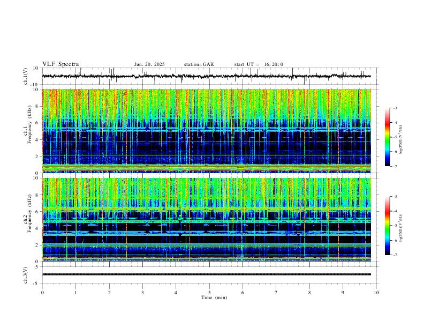Click the "ch.3(V)" axis label

(x=26, y=275)
